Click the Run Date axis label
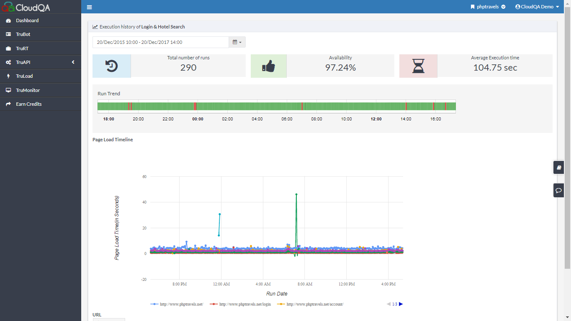 [277, 294]
